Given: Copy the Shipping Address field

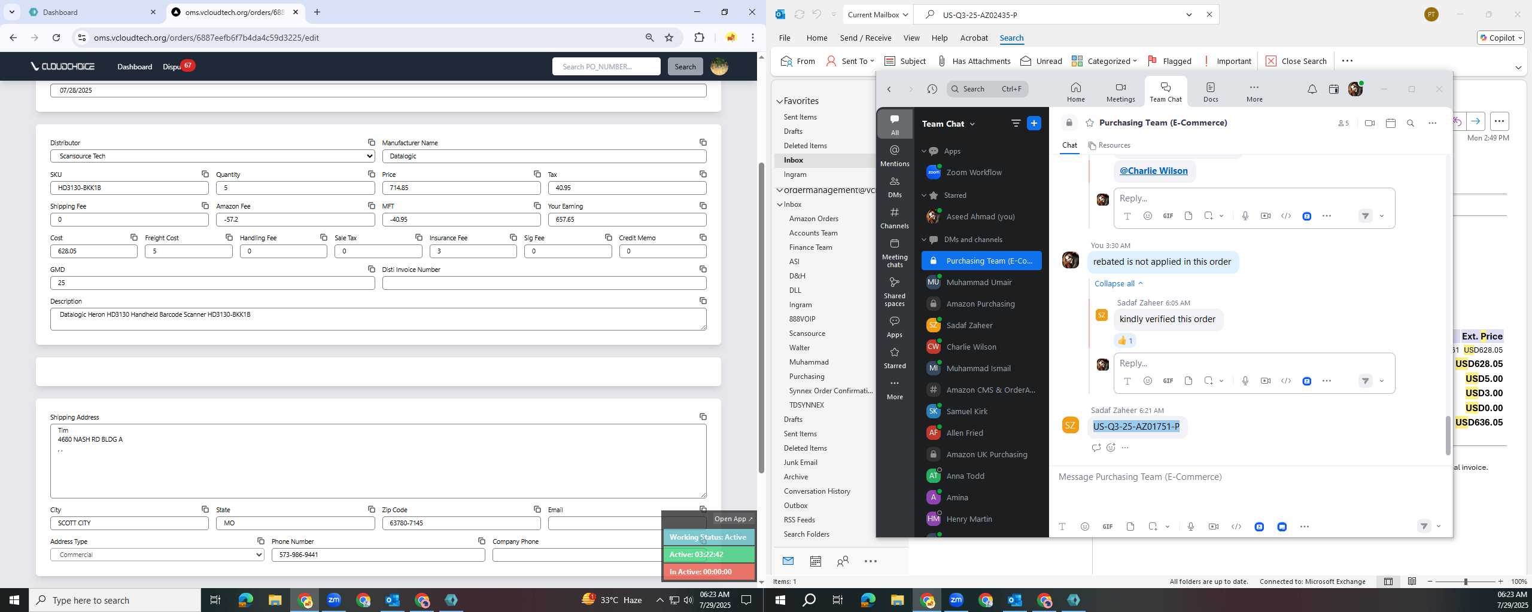Looking at the screenshot, I should click(703, 417).
